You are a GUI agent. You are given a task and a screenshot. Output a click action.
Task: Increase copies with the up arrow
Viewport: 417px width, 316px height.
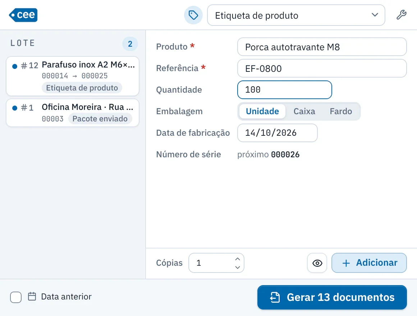[238, 259]
